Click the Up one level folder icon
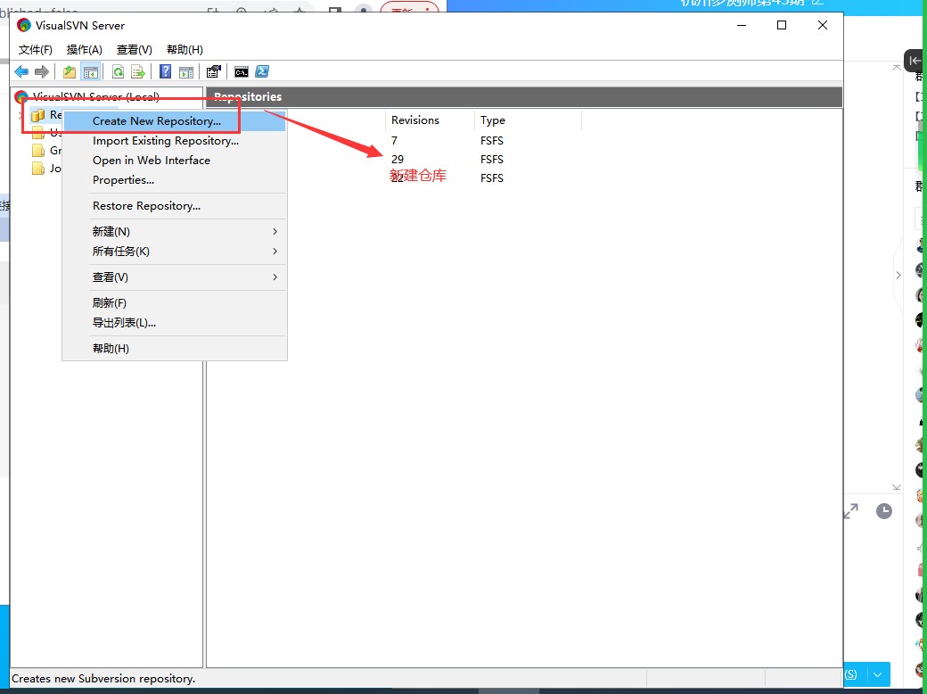This screenshot has width=927, height=694. pyautogui.click(x=70, y=71)
